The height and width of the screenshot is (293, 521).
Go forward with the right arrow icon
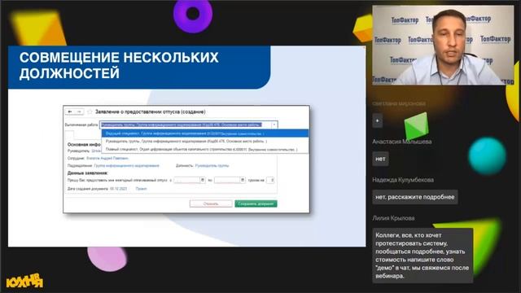pyautogui.click(x=79, y=112)
